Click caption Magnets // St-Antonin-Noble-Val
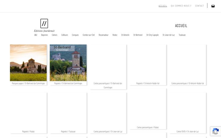Image resolution: width=221 pixels, height=138 pixels. tap(148, 83)
